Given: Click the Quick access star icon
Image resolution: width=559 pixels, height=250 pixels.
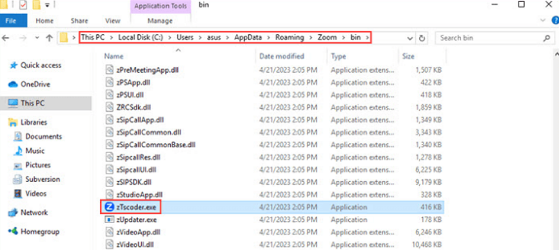Looking at the screenshot, I should pos(14,66).
